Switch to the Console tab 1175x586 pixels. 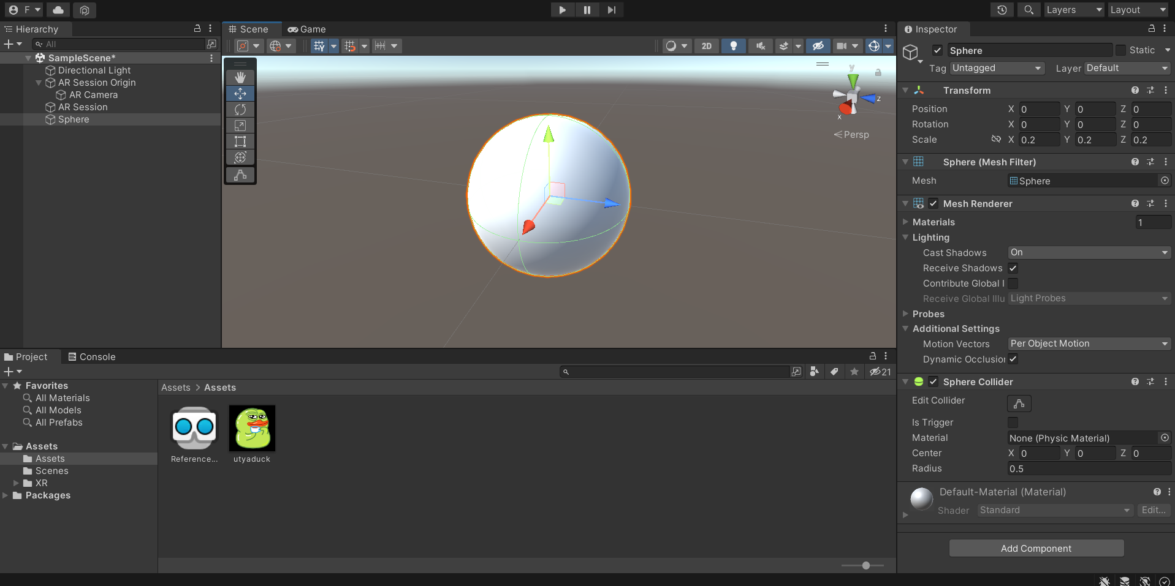tap(92, 357)
